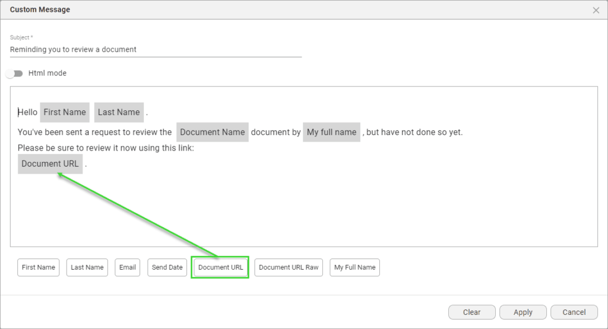
Task: Clear the message with the Clear button
Action: 471,312
